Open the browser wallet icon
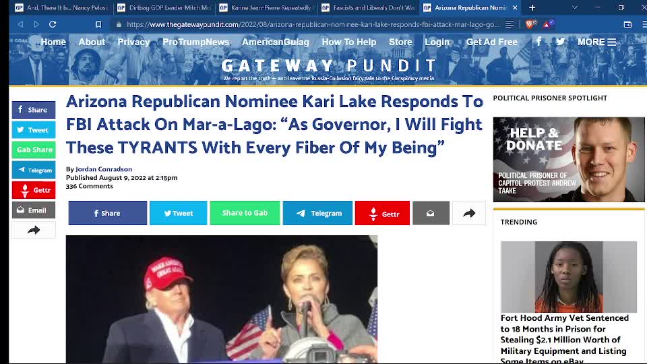647x364 pixels. [x=627, y=25]
